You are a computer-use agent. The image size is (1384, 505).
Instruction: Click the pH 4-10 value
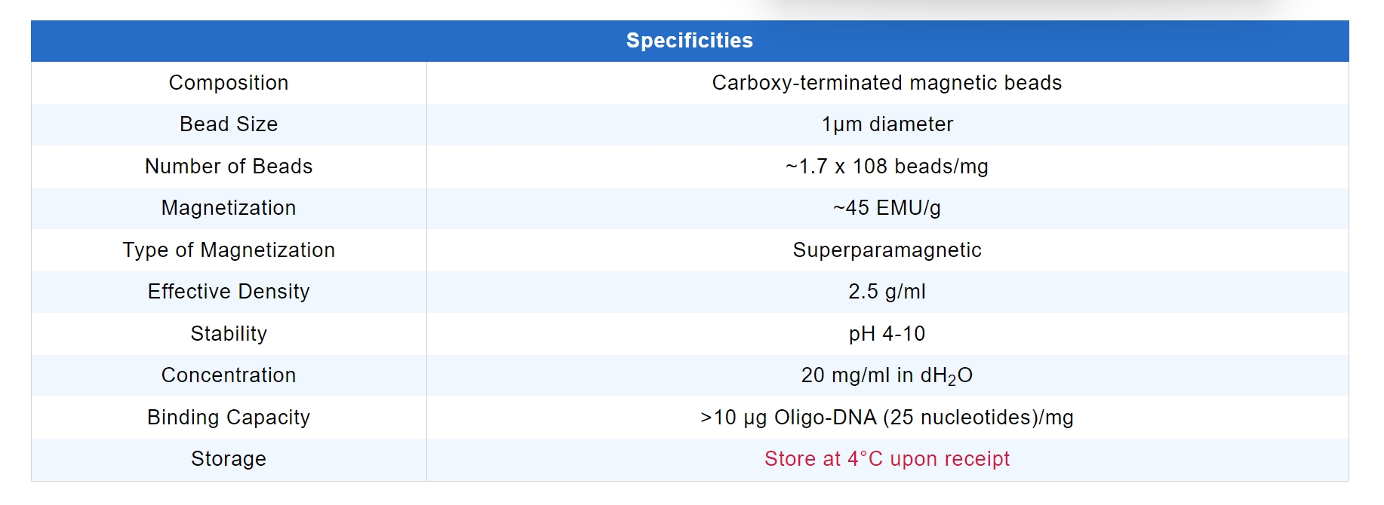coord(887,334)
